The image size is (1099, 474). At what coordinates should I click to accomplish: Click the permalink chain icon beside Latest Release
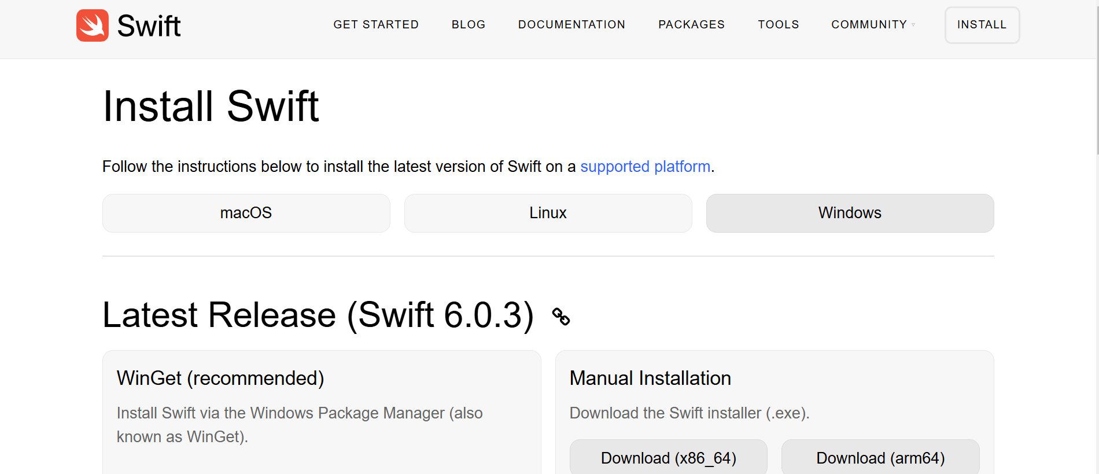point(560,317)
